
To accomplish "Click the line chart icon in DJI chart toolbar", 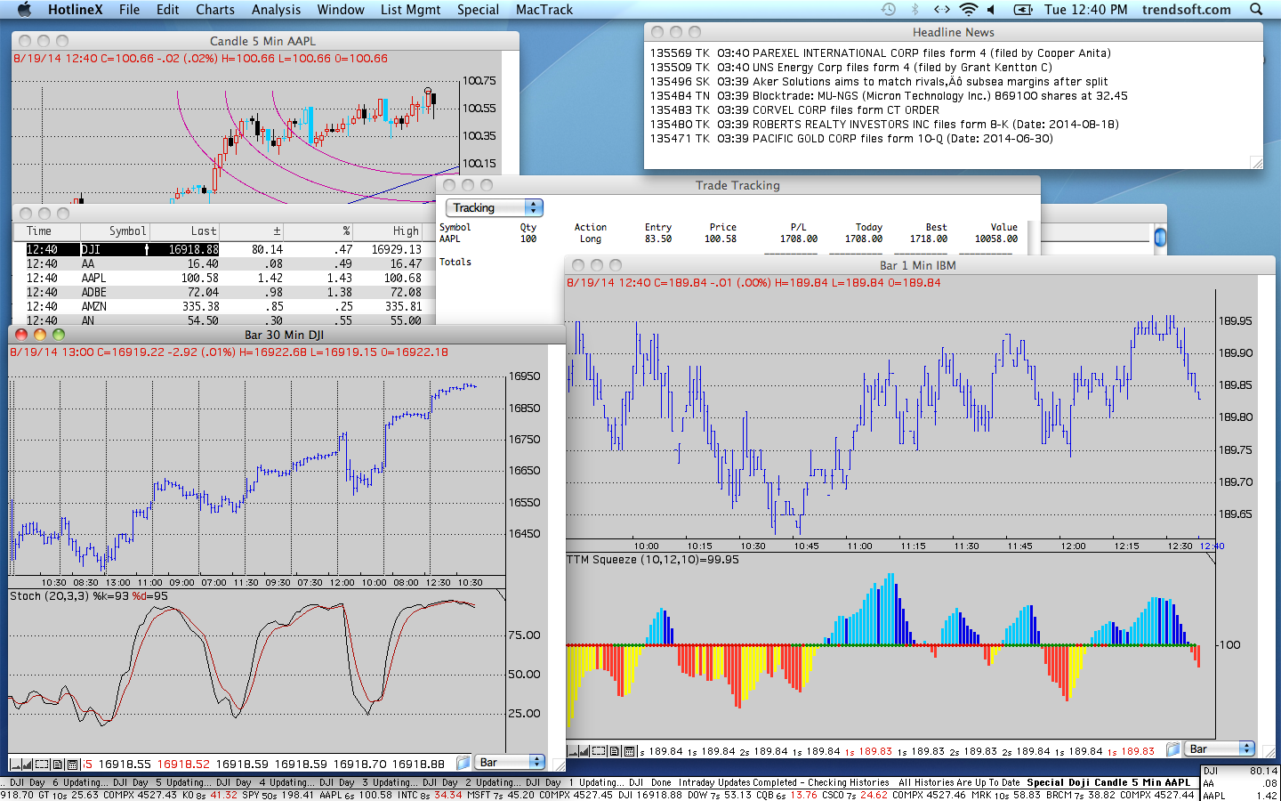I will [x=14, y=764].
